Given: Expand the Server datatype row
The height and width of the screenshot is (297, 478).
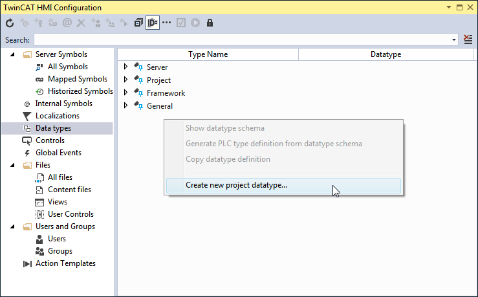Looking at the screenshot, I should coord(125,67).
